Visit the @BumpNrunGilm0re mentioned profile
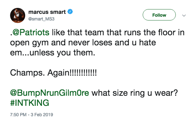The width and height of the screenshot is (195, 120). [49, 93]
